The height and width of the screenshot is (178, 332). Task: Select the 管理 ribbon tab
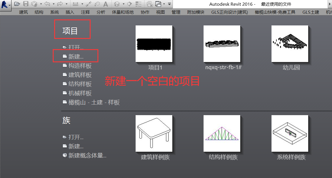(x=176, y=12)
